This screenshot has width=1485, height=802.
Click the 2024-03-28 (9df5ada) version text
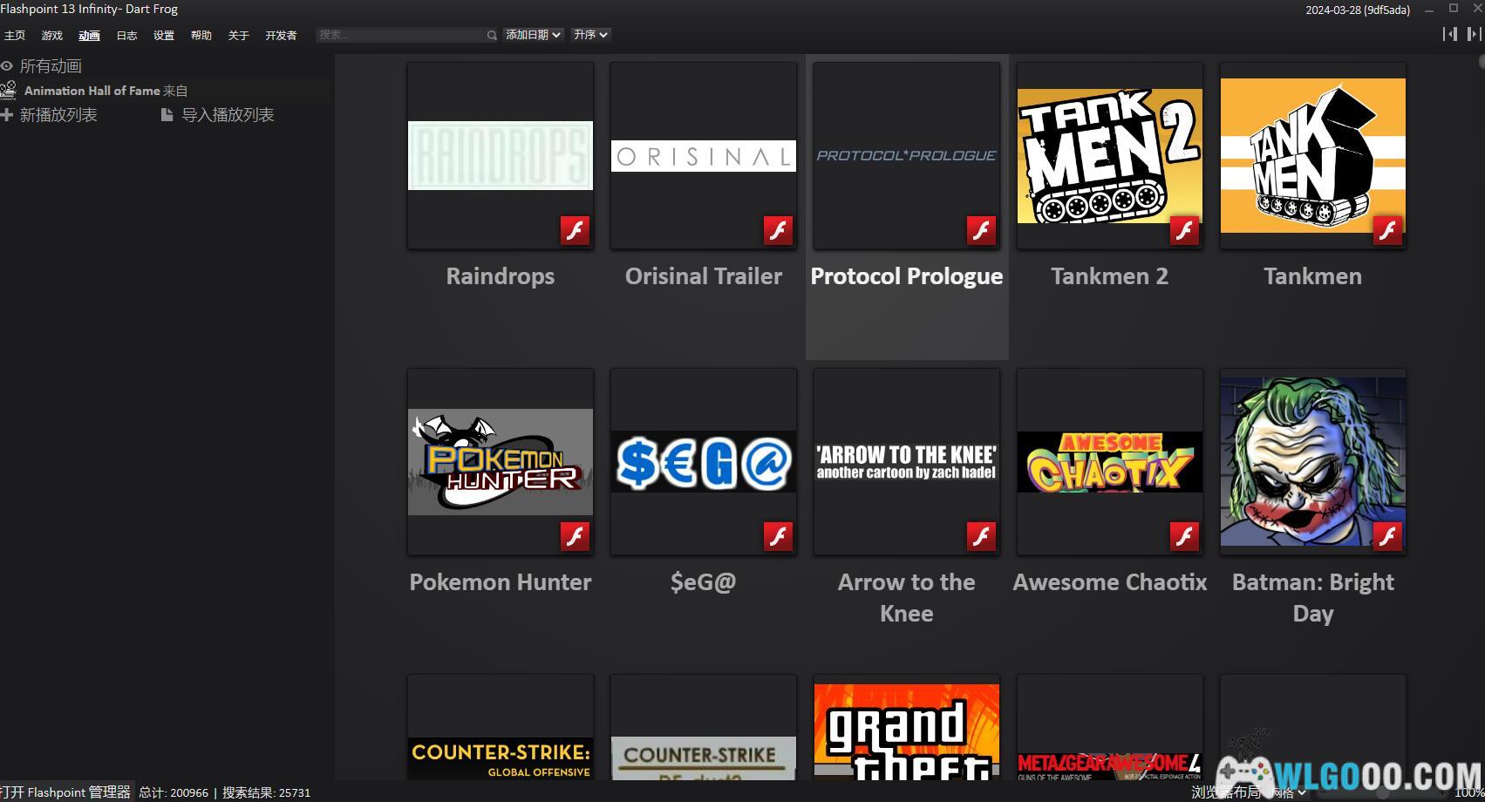(1358, 10)
